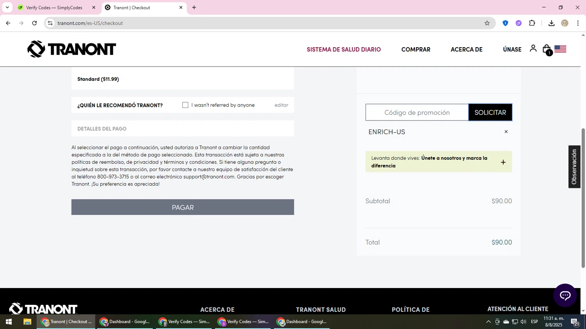This screenshot has height=329, width=586.
Task: Open network icon in system tray
Action: point(515,322)
